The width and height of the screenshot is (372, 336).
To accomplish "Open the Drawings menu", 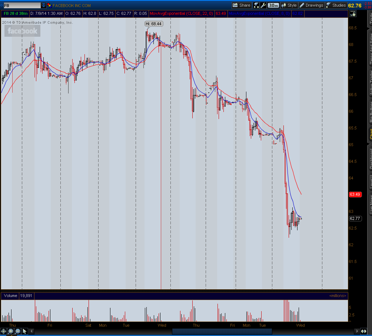I will pos(311,5).
